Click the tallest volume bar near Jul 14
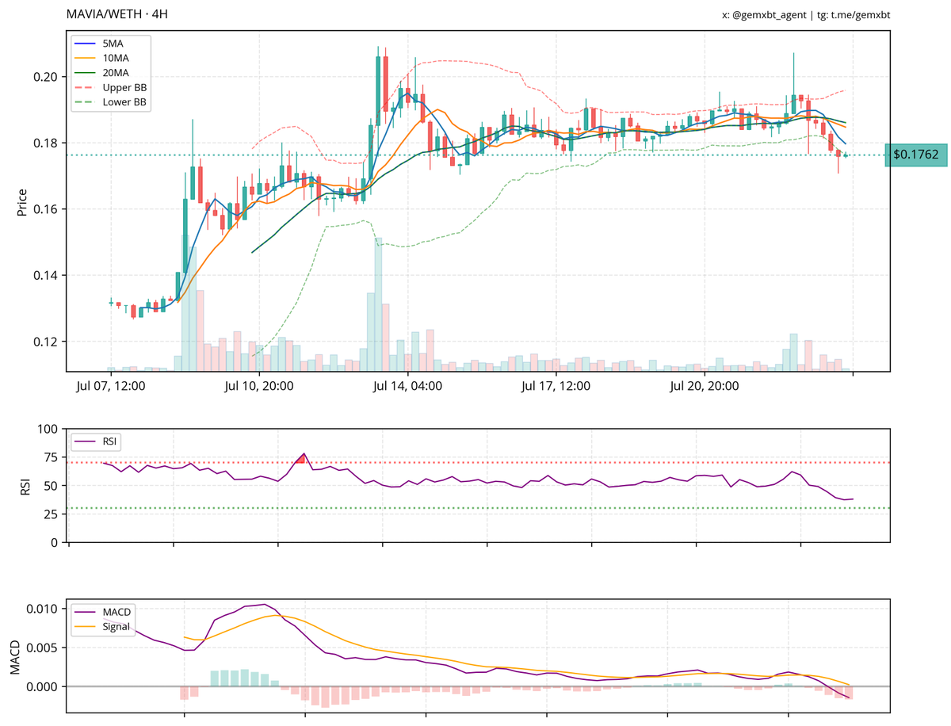Image resolution: width=951 pixels, height=726 pixels. (x=379, y=304)
